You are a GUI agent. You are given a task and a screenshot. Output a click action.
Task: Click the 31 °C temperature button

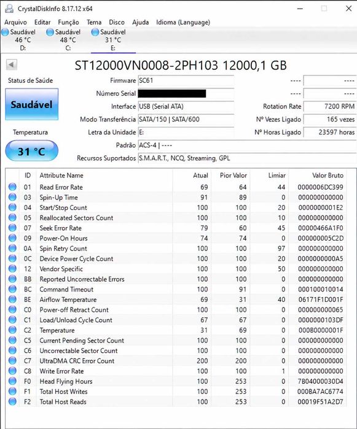click(x=32, y=151)
